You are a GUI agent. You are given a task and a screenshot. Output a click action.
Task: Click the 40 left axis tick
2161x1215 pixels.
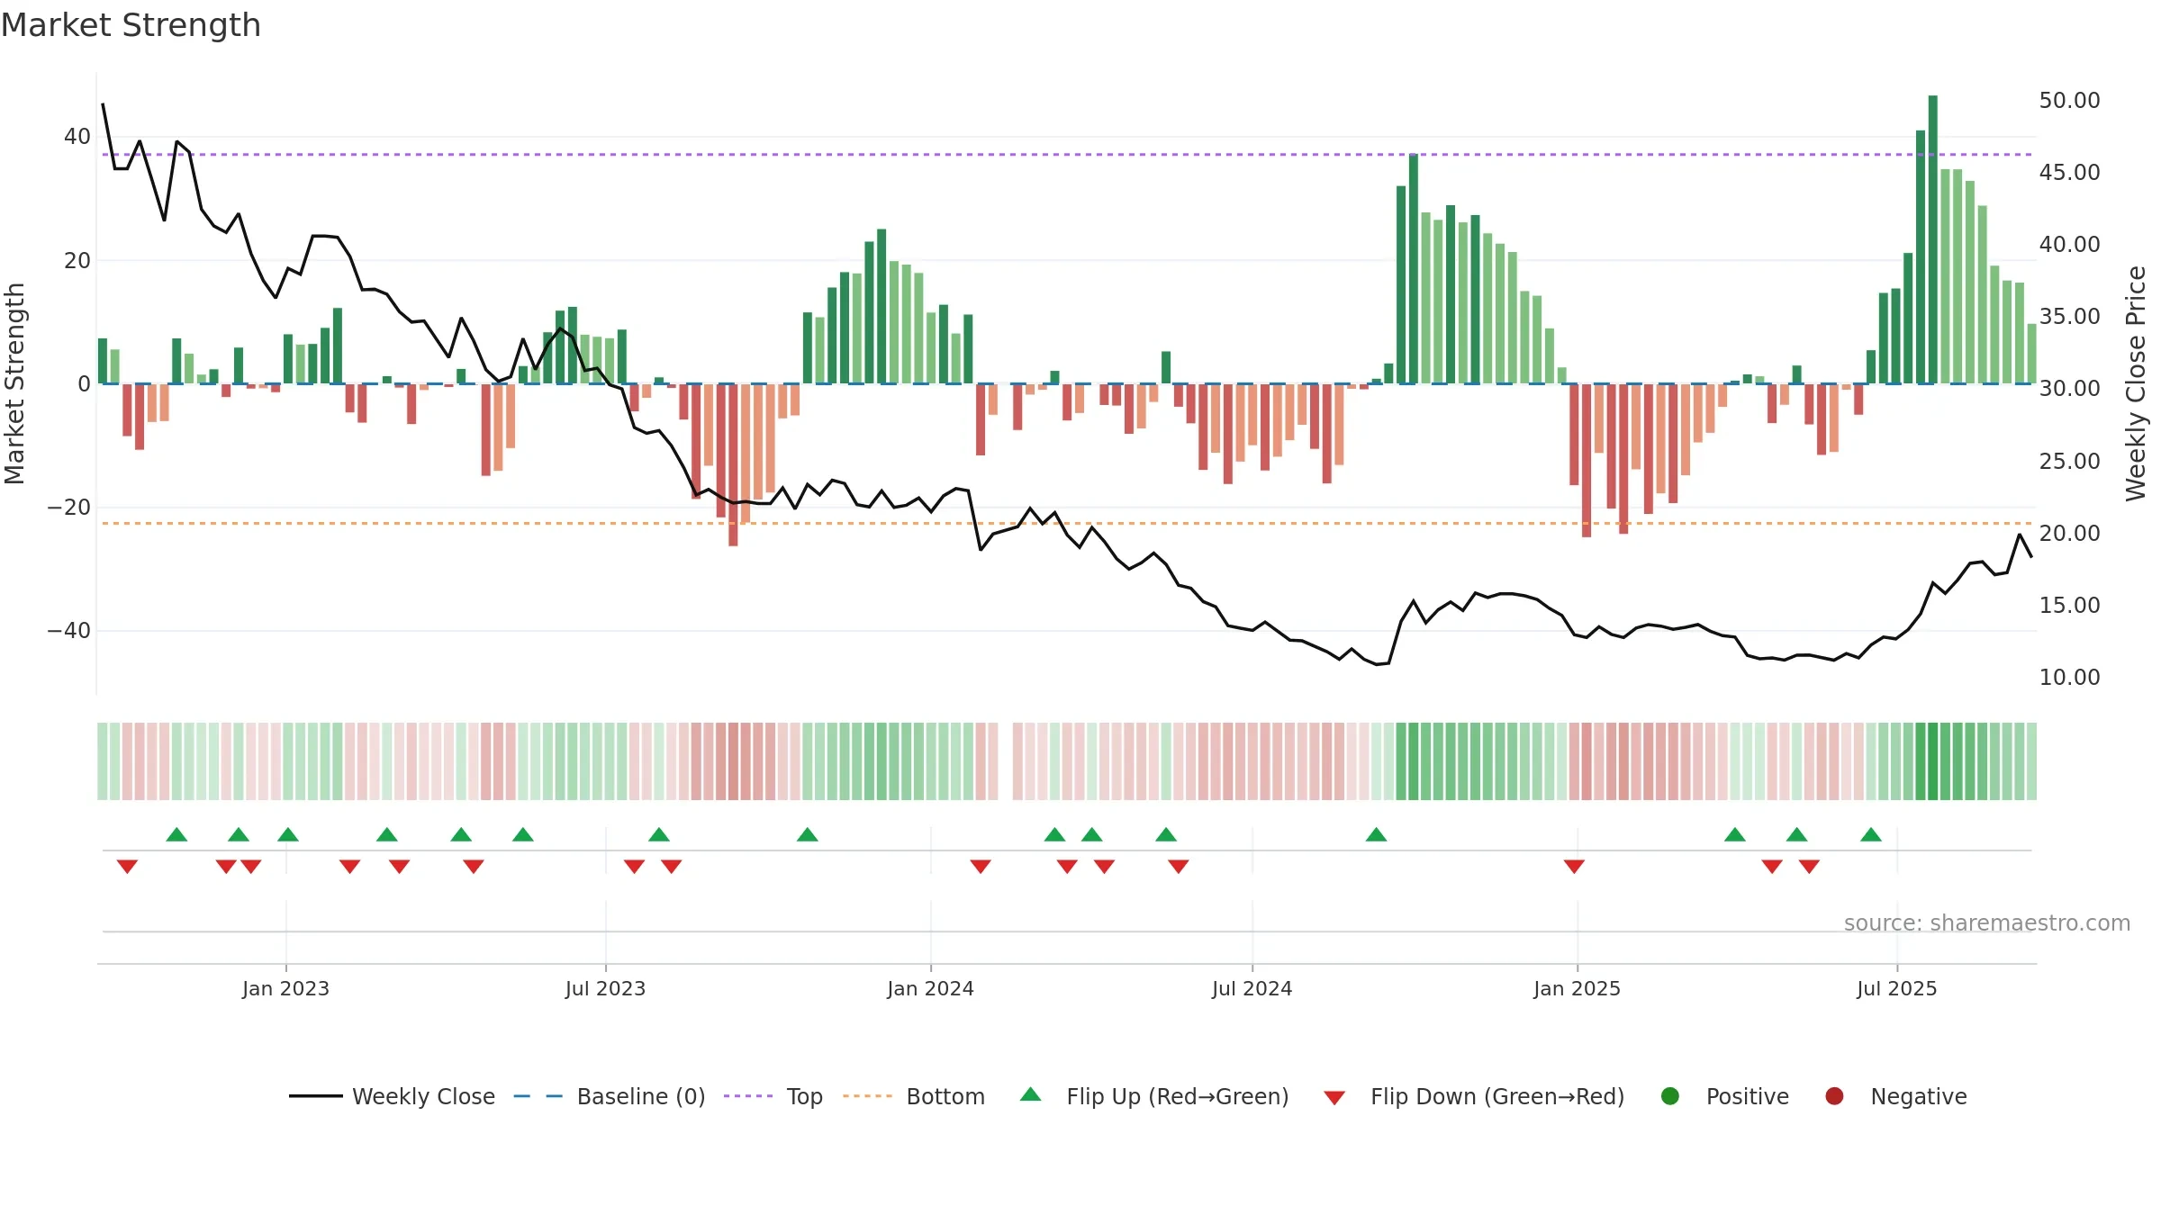click(x=77, y=137)
